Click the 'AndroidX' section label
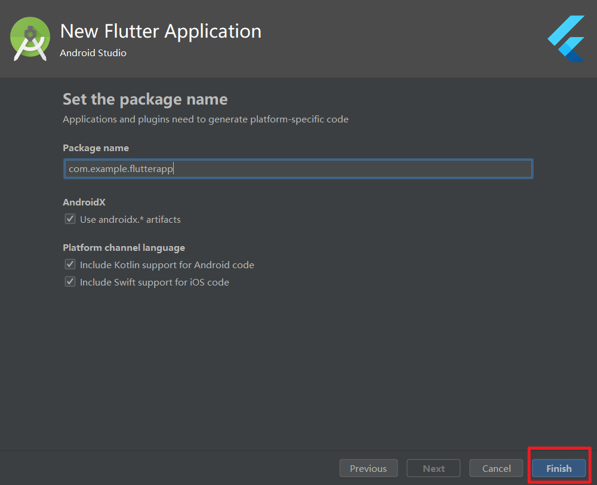 click(84, 202)
